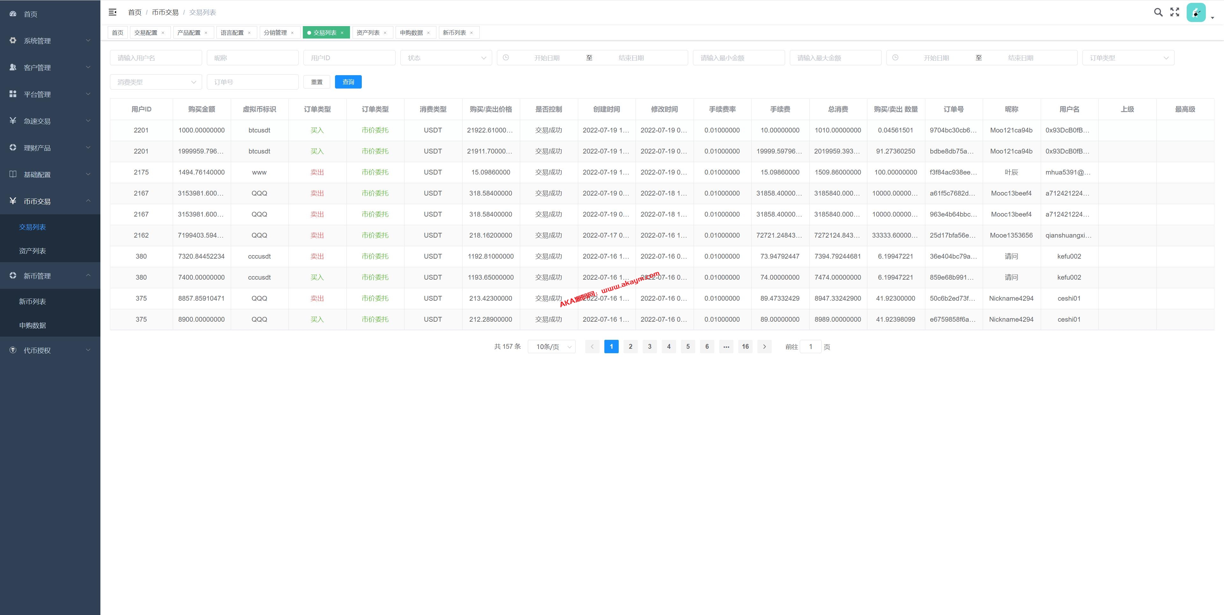Click the 订单号 input field
Screen dimensions: 1224x615
[x=252, y=82]
